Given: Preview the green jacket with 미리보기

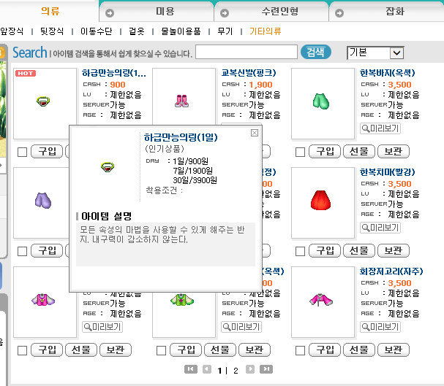Looking at the screenshot, I should (x=241, y=327).
